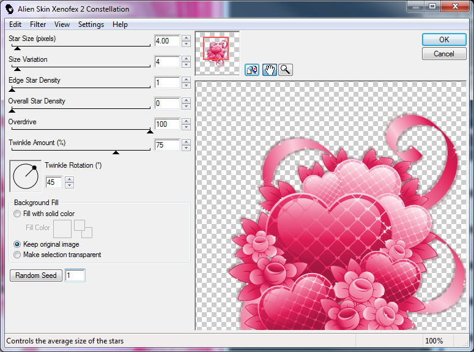The height and width of the screenshot is (352, 474).
Task: Click the Twinkle Amount value field
Action: pyautogui.click(x=167, y=145)
